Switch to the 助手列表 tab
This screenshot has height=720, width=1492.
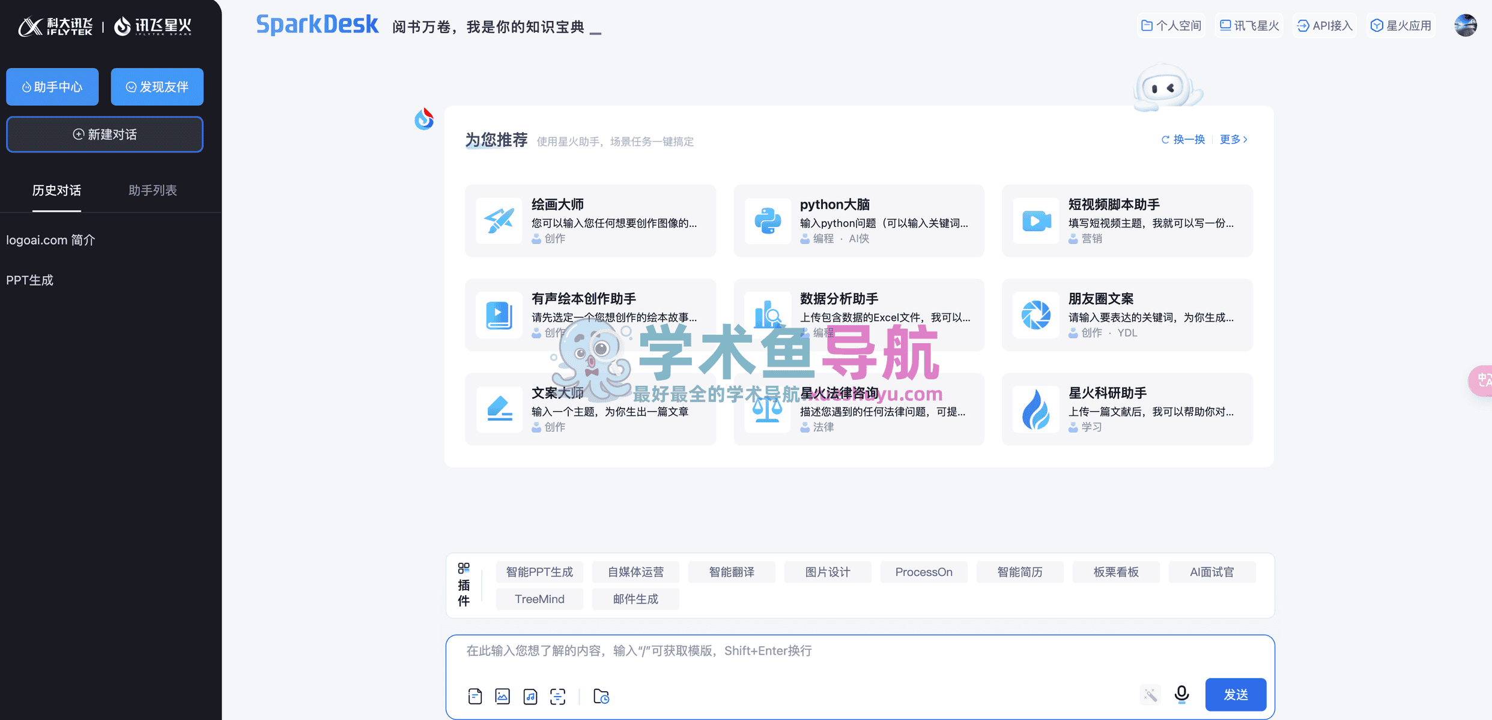tap(153, 190)
